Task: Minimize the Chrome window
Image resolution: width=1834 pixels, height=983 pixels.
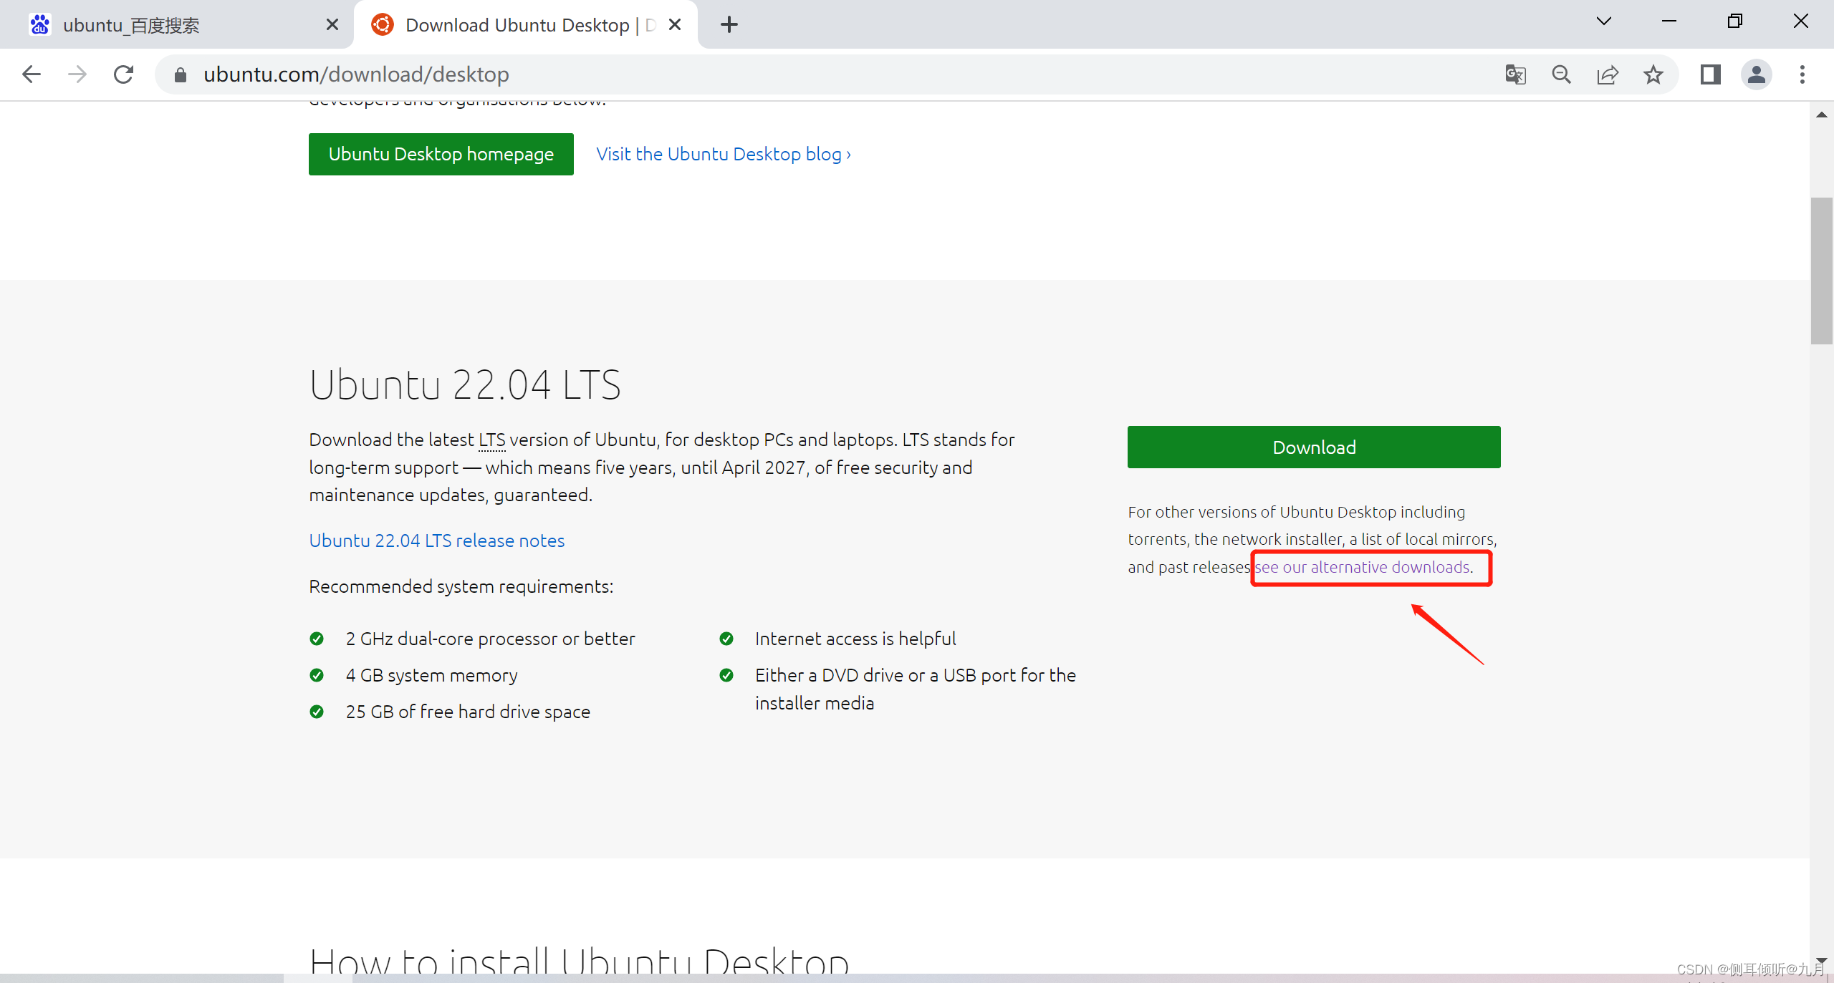Action: click(x=1669, y=21)
